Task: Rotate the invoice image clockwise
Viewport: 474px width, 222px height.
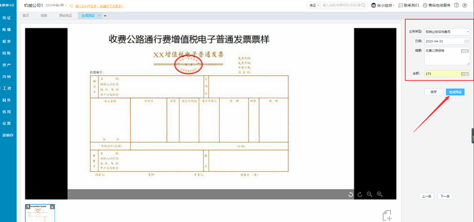Action: (360, 195)
